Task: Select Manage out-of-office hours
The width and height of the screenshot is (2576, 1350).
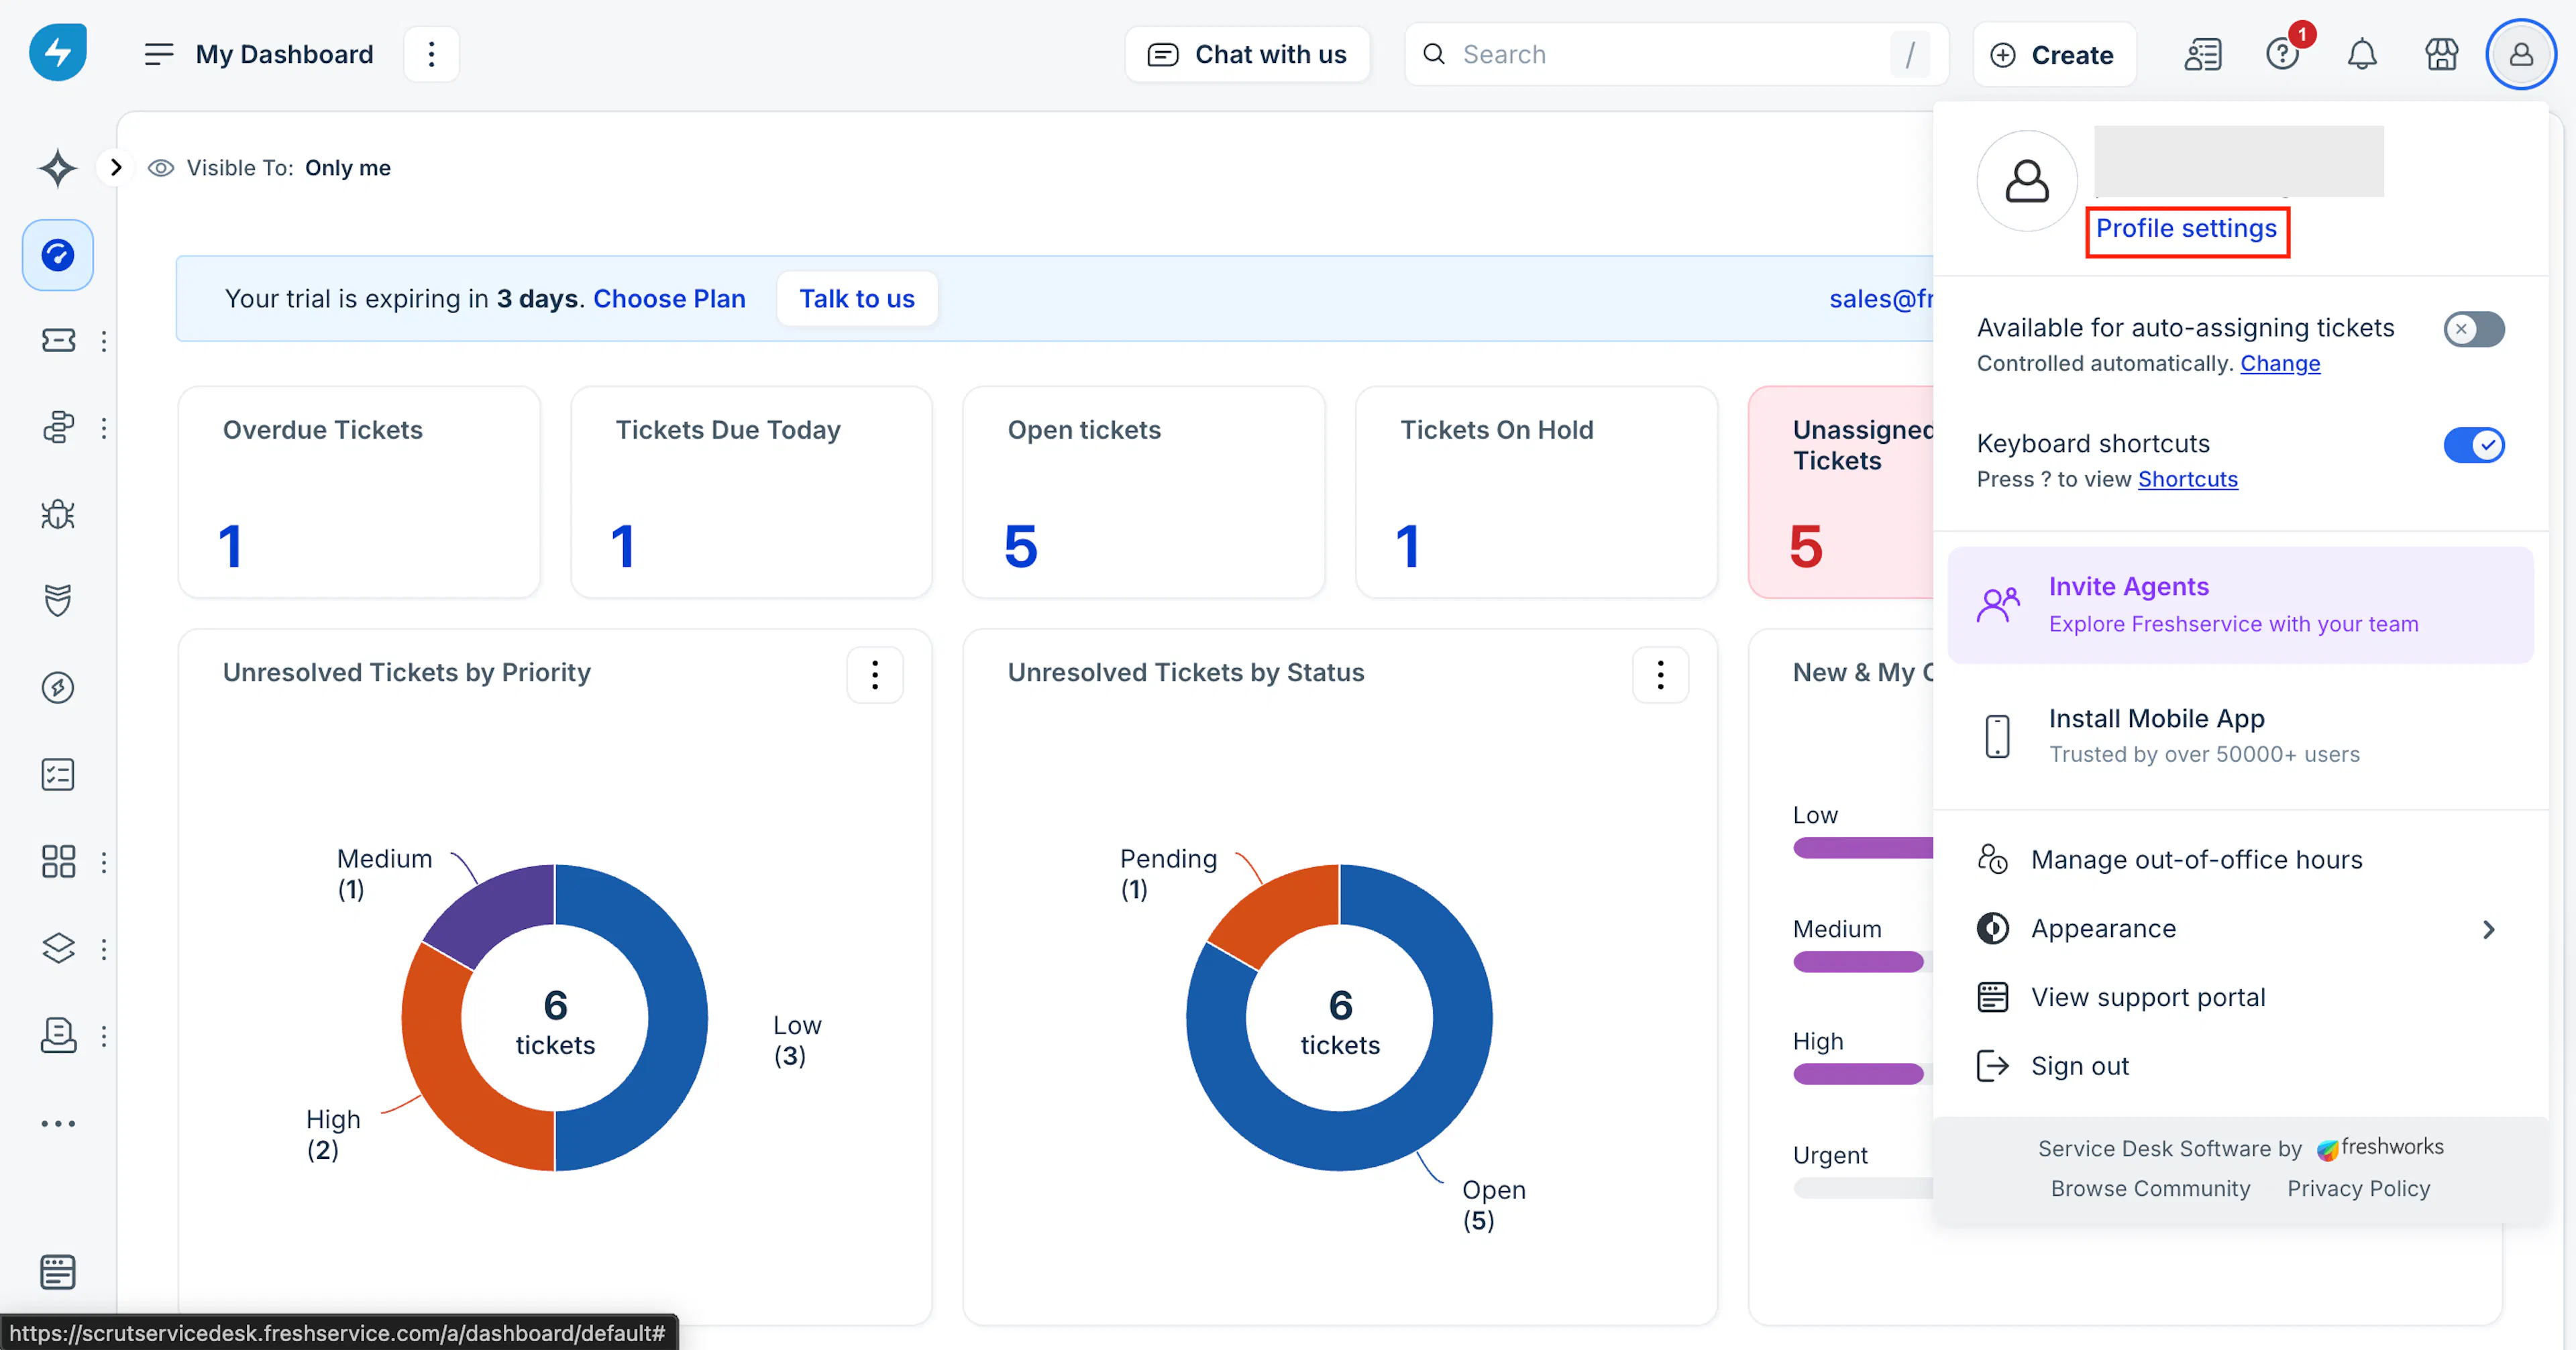Action: [2196, 859]
